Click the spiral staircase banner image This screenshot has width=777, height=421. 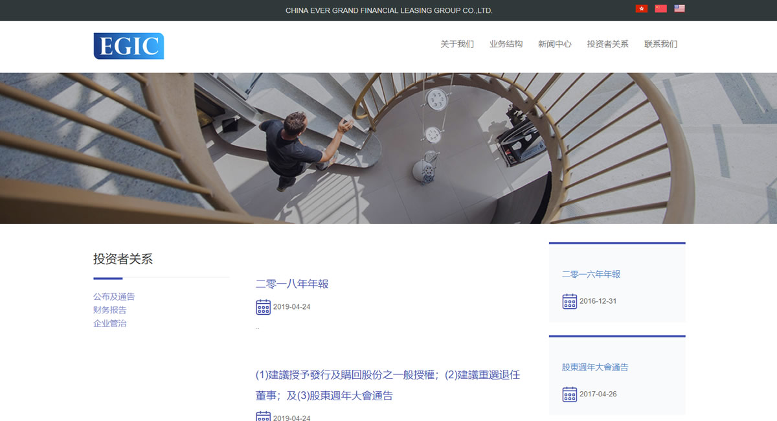(388, 148)
